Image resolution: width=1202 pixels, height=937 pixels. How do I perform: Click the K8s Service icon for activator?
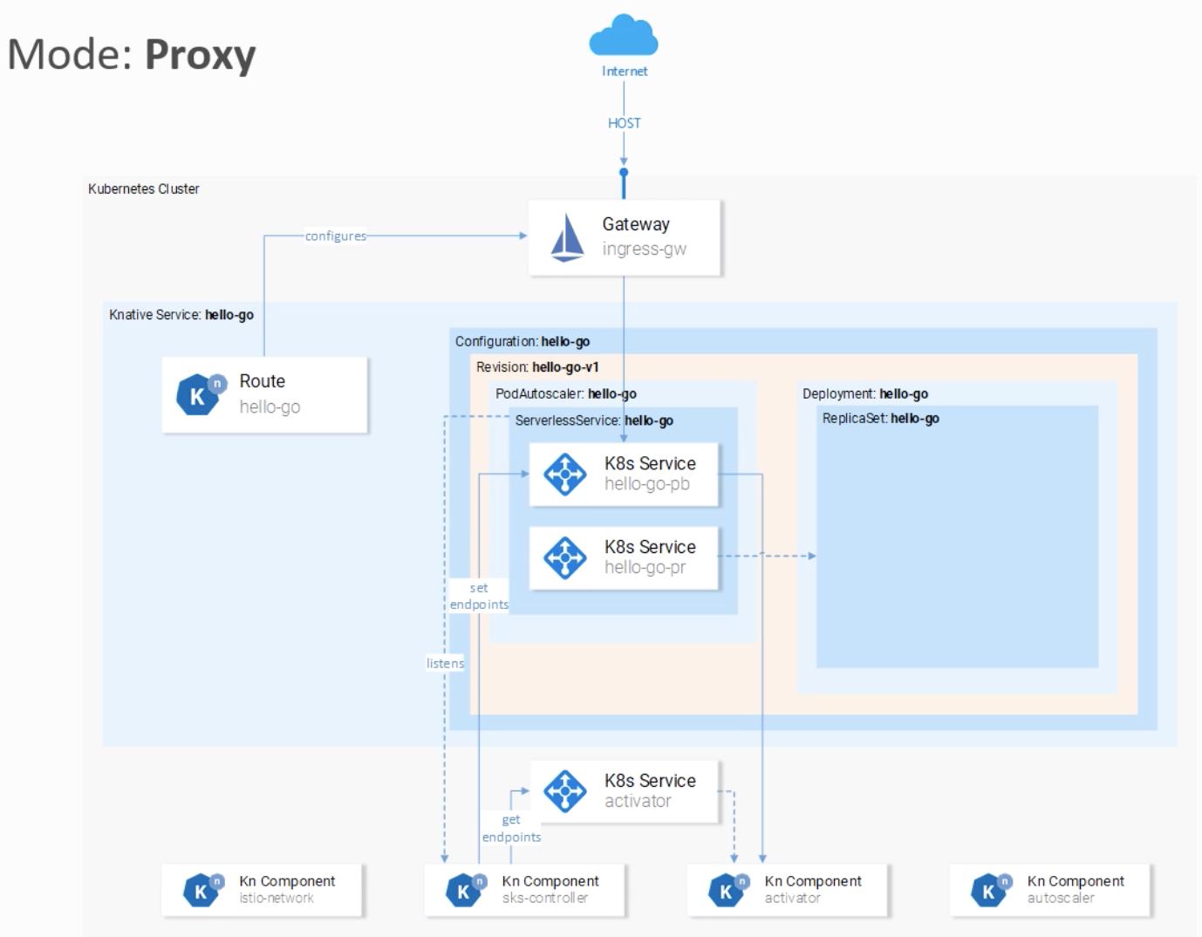pyautogui.click(x=565, y=790)
